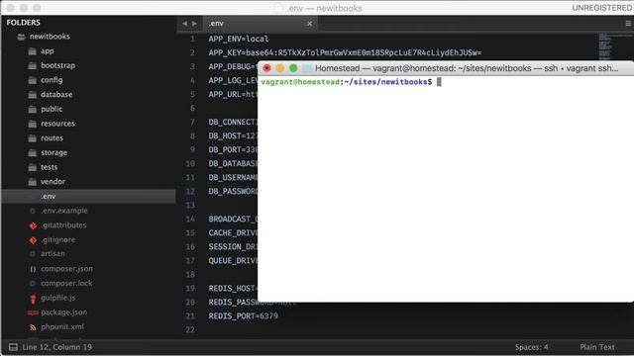Click the icon beside .env.example

pos(33,211)
